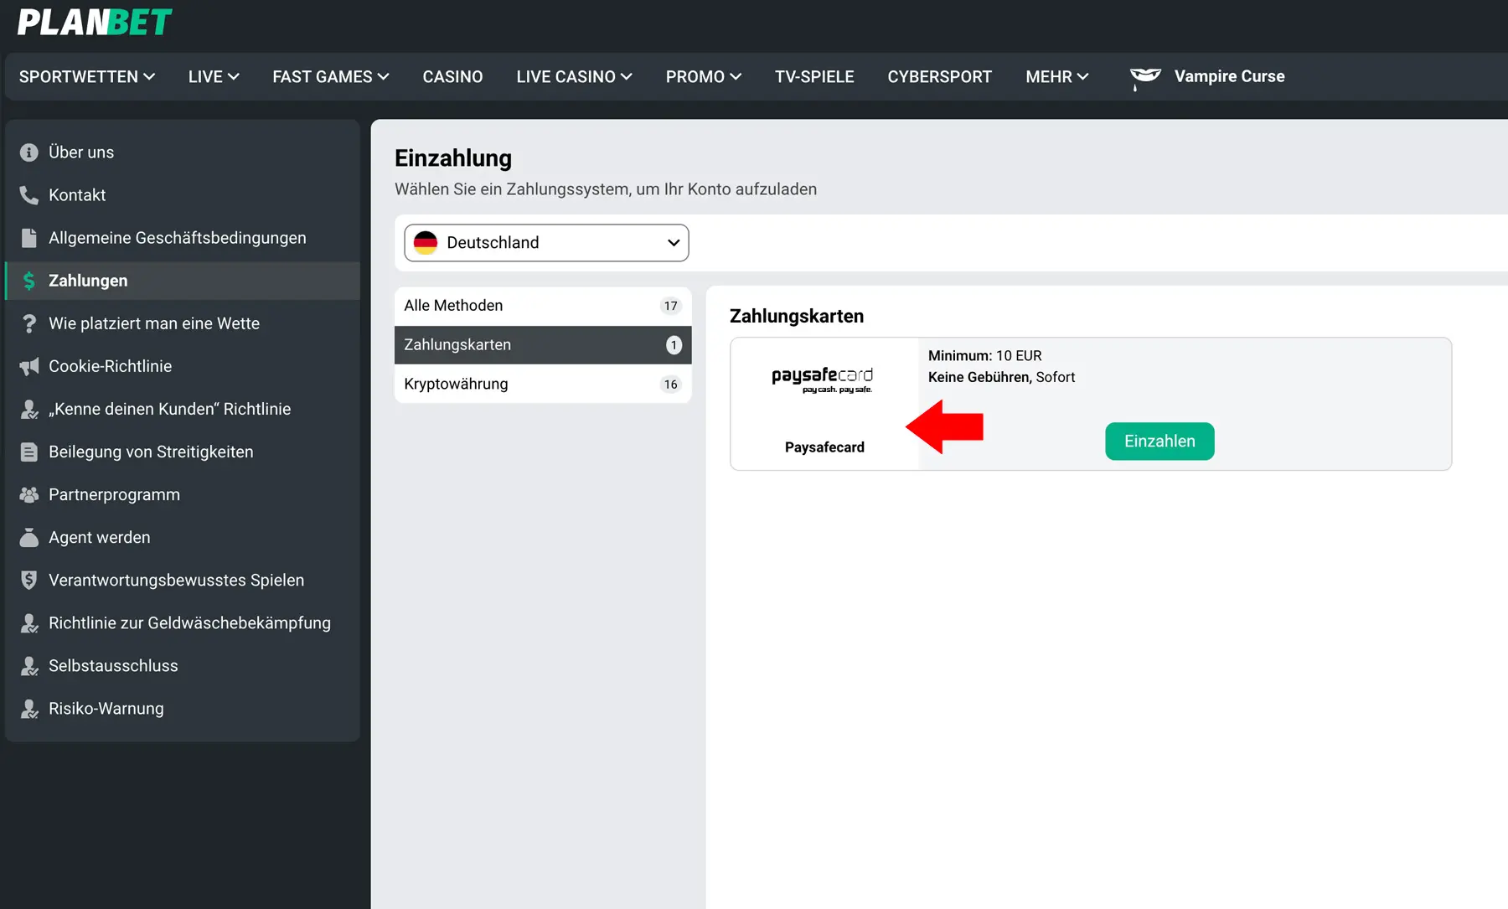Select the megaphone icon beside Cookie-Richtlinie
This screenshot has height=909, width=1508.
coord(28,366)
